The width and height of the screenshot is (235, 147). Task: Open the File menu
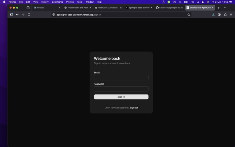tap(21, 2)
